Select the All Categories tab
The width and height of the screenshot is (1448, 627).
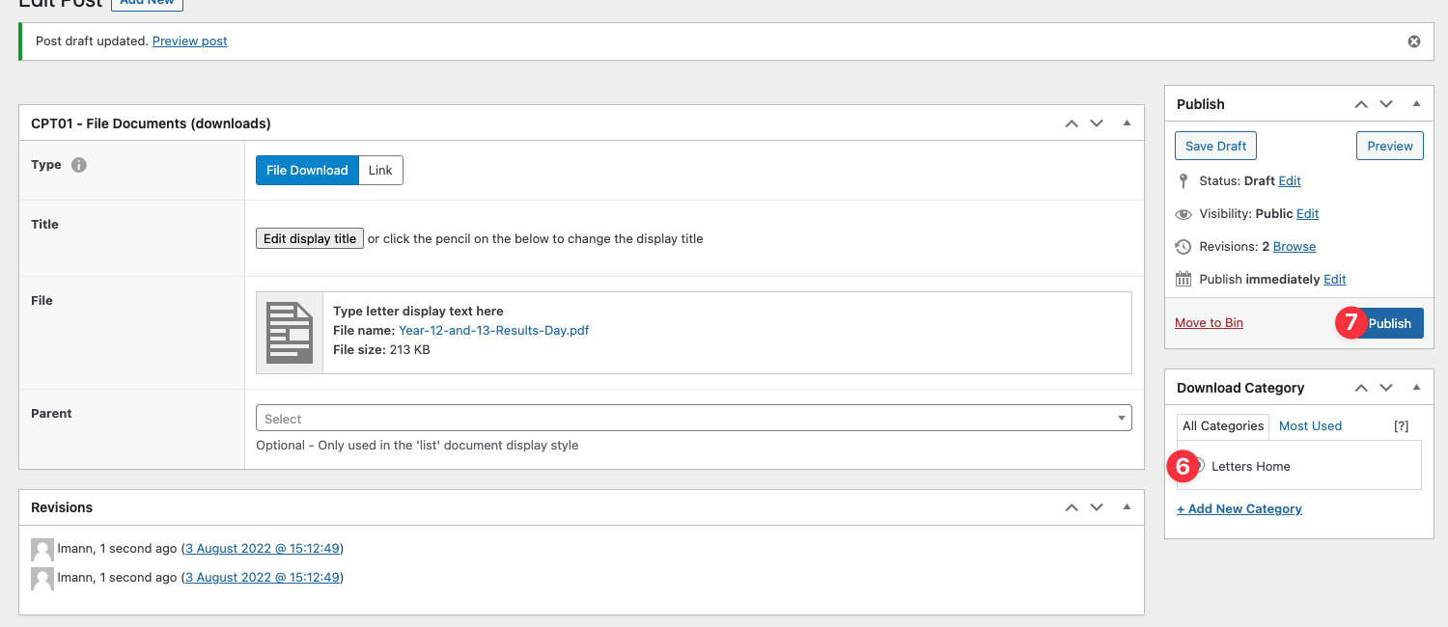1222,425
